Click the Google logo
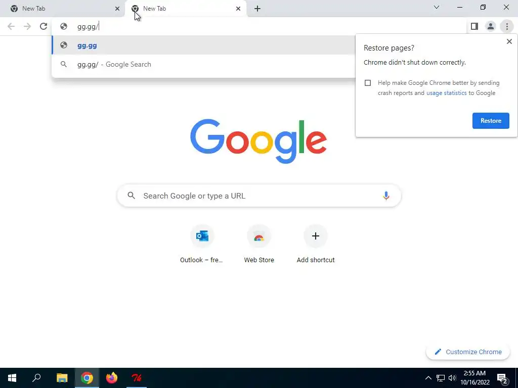The height and width of the screenshot is (388, 518). 258,141
